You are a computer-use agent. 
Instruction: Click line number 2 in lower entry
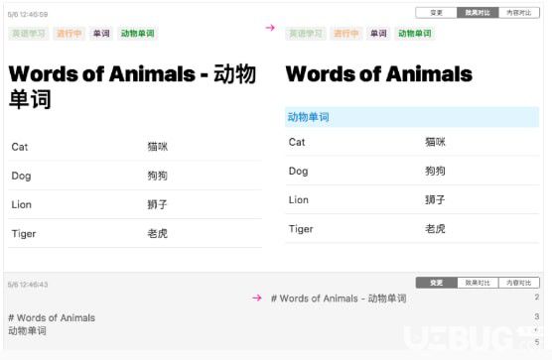pyautogui.click(x=536, y=298)
